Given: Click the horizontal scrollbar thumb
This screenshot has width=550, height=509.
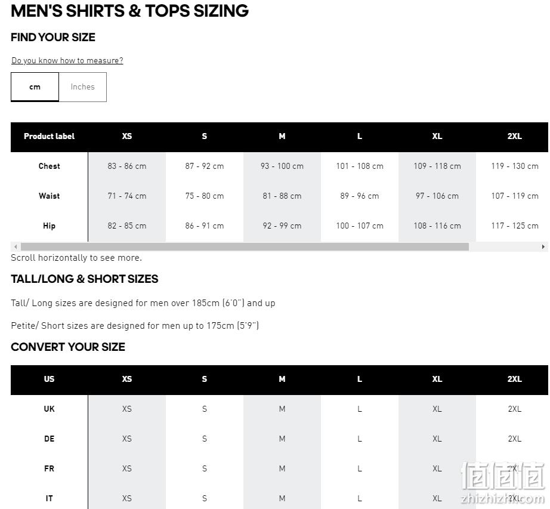Looking at the screenshot, I should (245, 247).
